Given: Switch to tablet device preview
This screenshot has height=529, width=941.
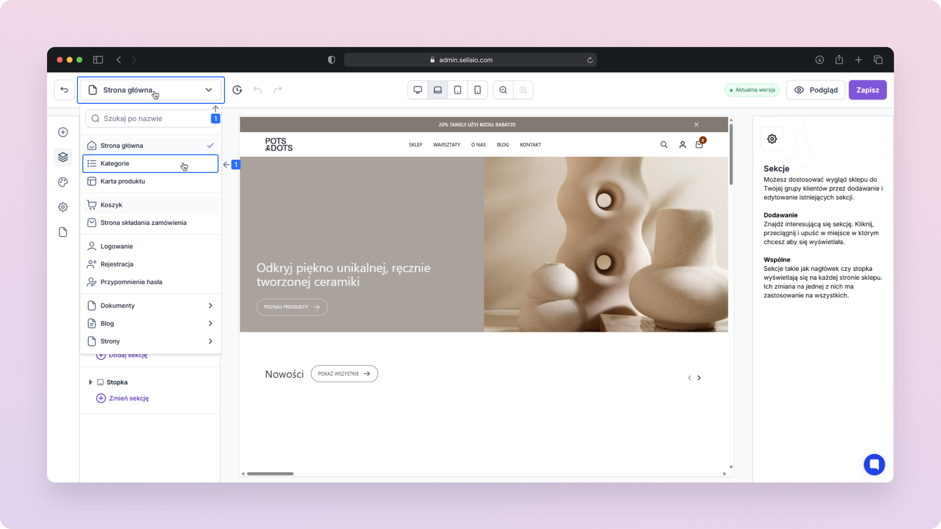Looking at the screenshot, I should pyautogui.click(x=457, y=90).
